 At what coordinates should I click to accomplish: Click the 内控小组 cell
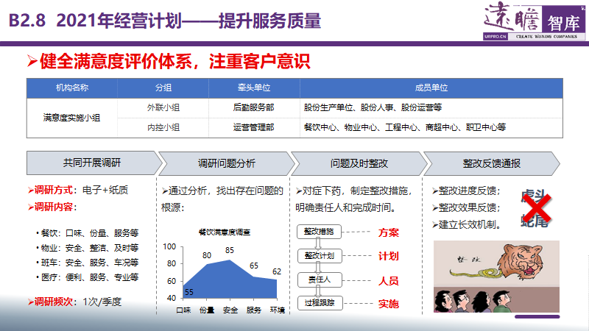point(163,127)
